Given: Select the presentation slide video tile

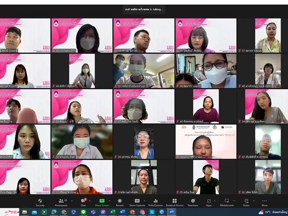Looking at the screenshot, I should click(206, 141).
